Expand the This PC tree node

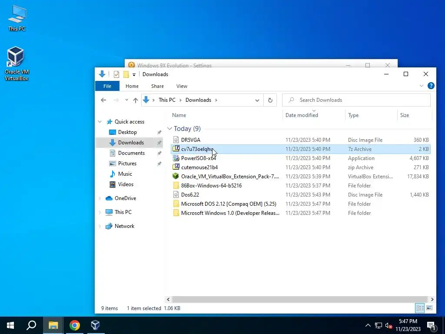point(100,212)
